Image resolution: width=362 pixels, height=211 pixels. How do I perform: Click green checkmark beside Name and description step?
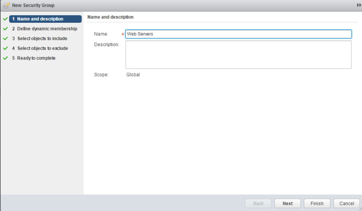pos(5,19)
